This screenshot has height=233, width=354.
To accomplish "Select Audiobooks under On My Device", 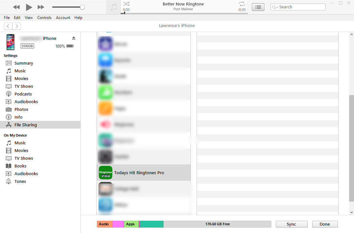I will click(40, 174).
